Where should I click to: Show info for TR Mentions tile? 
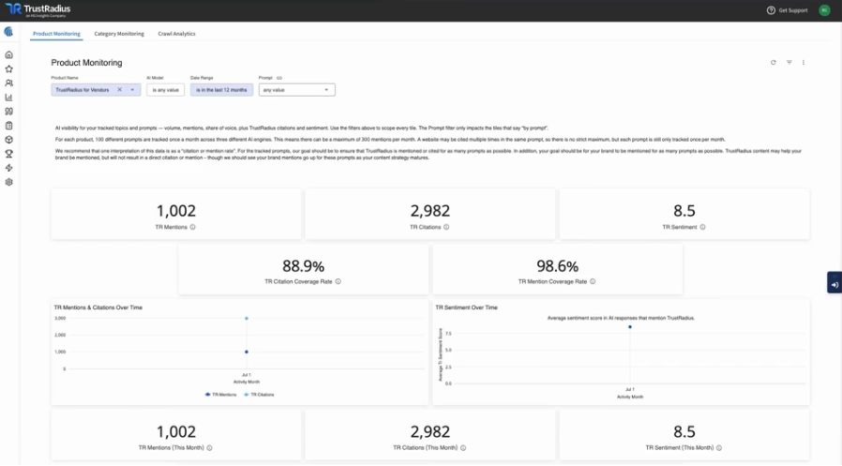pos(193,227)
